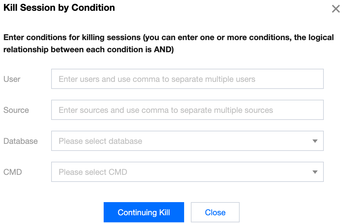The width and height of the screenshot is (344, 223).
Task: Click the Database dropdown arrow icon
Action: (x=315, y=141)
